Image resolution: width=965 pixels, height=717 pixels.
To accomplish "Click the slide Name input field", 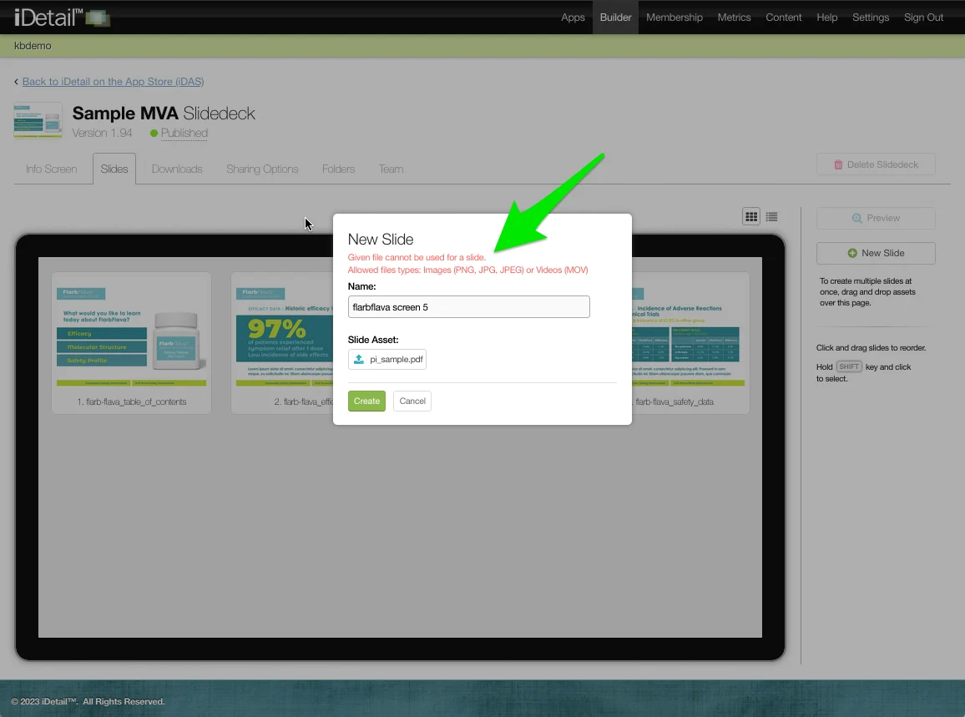I will click(x=469, y=307).
